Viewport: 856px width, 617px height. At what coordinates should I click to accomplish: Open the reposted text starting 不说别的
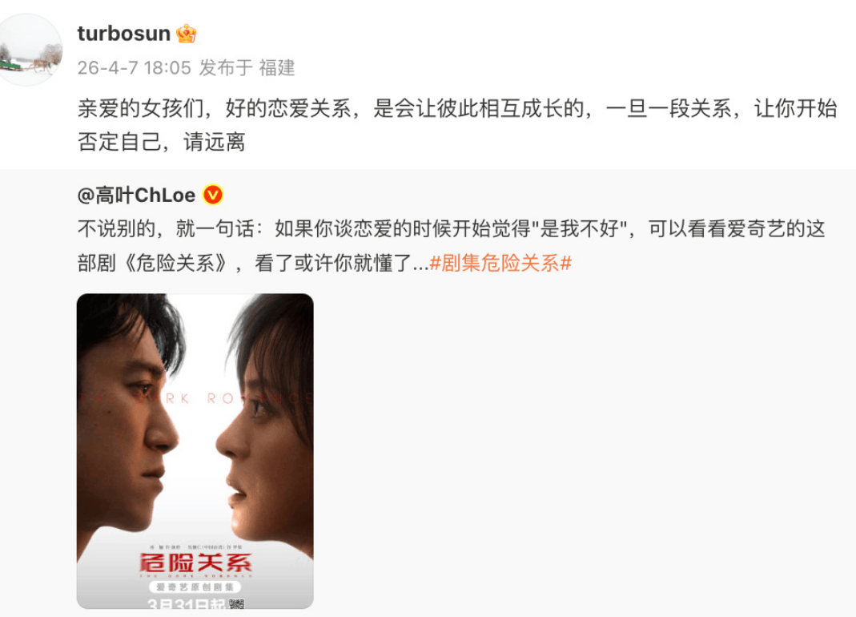[x=451, y=246]
